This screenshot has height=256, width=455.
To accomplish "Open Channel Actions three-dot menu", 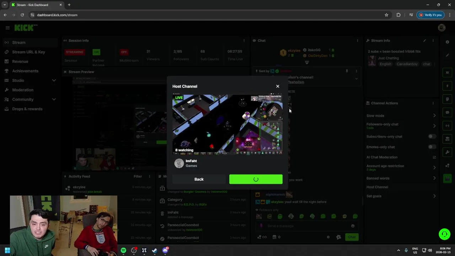I will pyautogui.click(x=433, y=103).
